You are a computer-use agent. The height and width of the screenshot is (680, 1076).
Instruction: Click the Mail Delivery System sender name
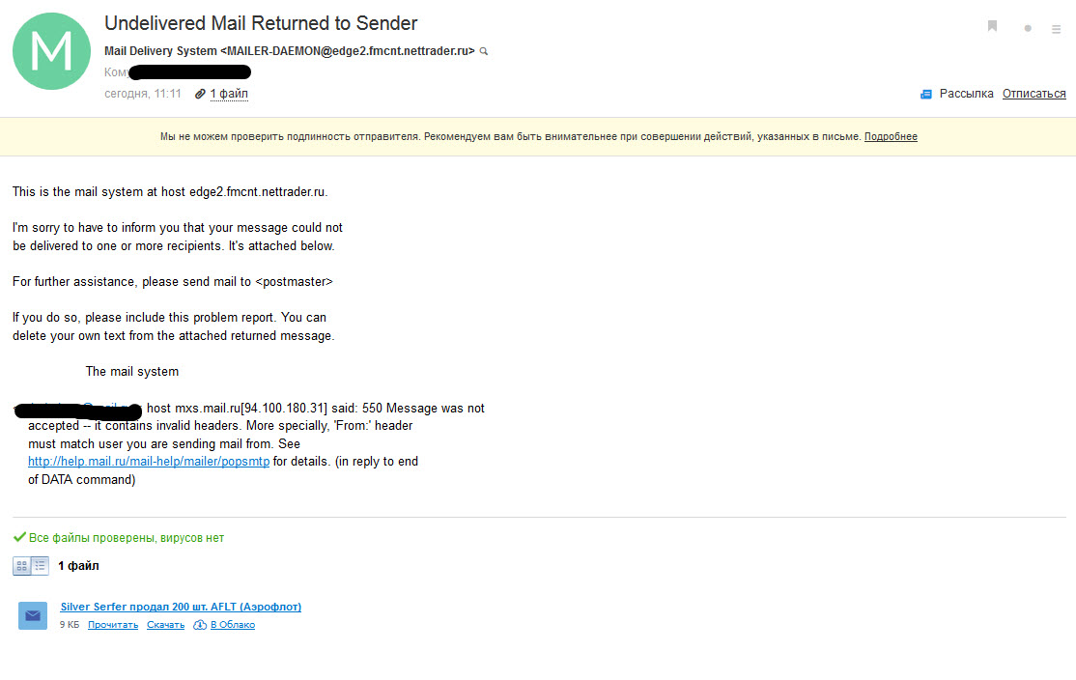(160, 51)
